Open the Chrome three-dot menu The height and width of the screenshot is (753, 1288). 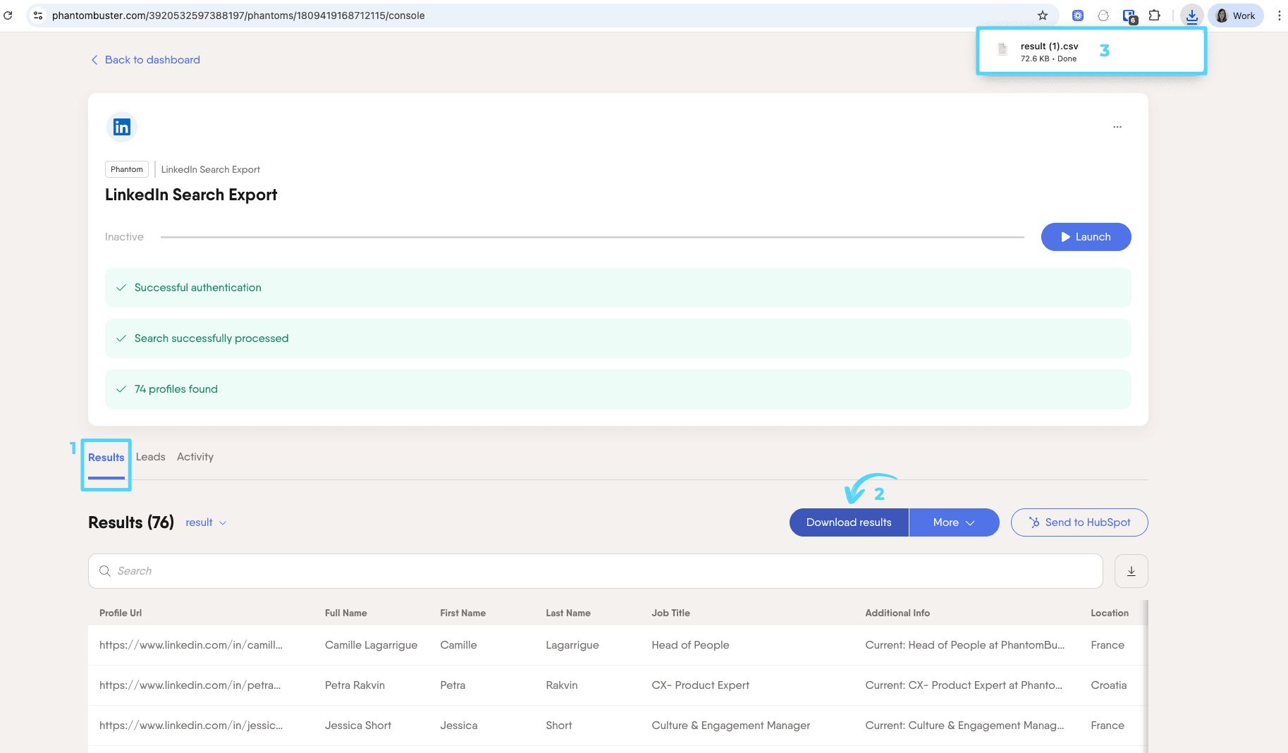(x=1279, y=16)
